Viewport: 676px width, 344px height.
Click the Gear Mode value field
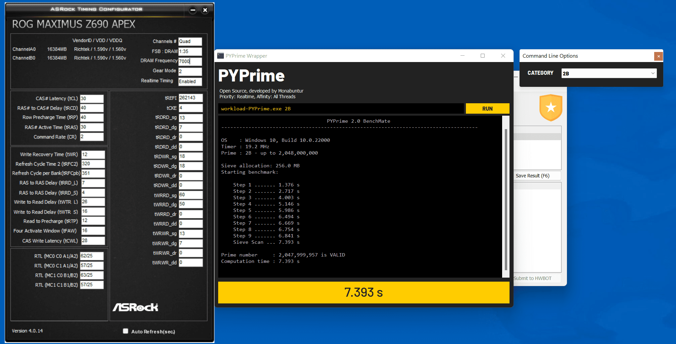click(x=190, y=71)
